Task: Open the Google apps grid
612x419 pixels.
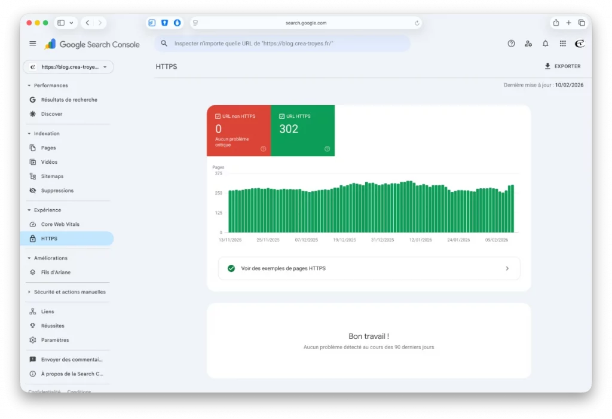Action: click(x=562, y=44)
